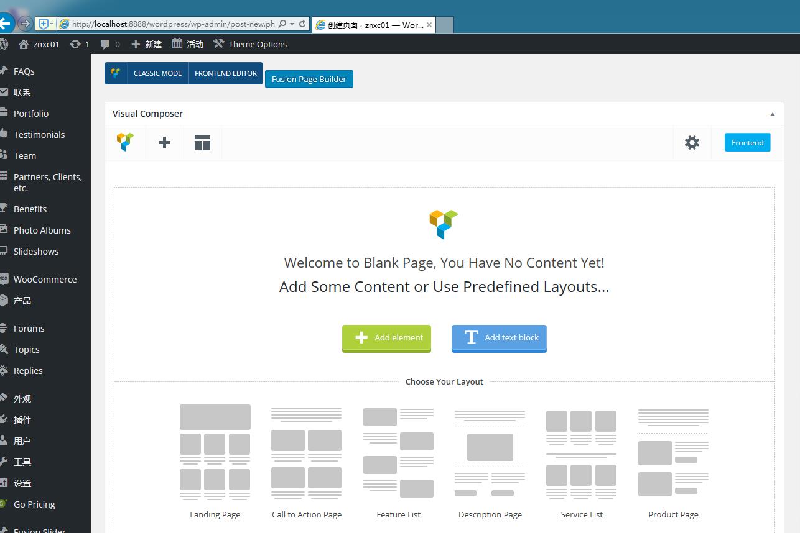Open WooCommerce in the sidebar
Viewport: 800px width, 533px height.
(45, 280)
